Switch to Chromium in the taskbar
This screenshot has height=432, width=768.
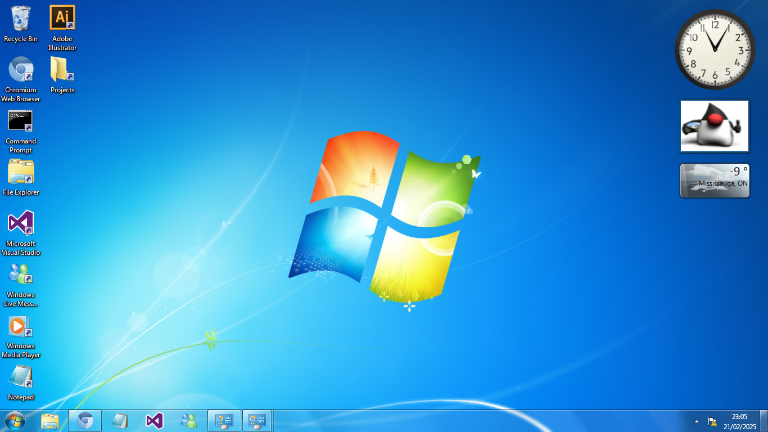point(85,421)
